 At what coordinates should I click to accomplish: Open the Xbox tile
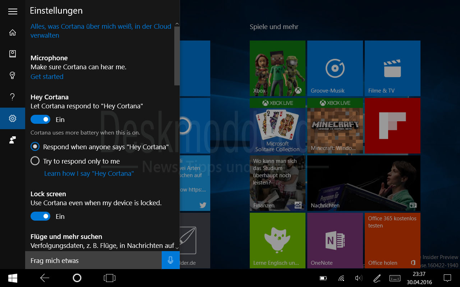(x=277, y=68)
